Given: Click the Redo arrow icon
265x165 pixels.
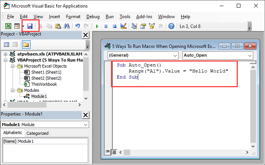Looking at the screenshot, I should [86, 26].
